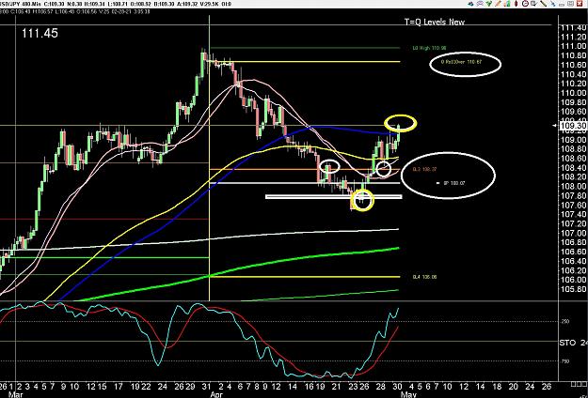The width and height of the screenshot is (588, 398).
Task: Click the green LQ High 110.98 label
Action: pos(429,48)
